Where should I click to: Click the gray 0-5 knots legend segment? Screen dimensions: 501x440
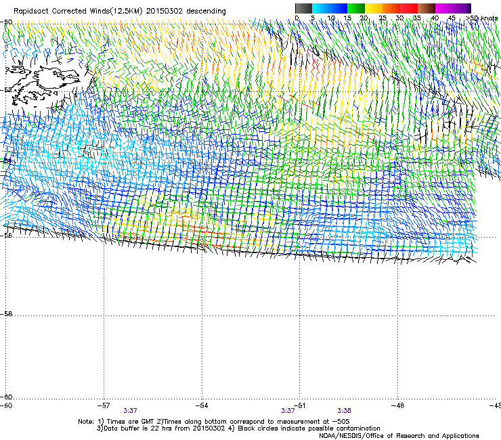click(x=303, y=8)
